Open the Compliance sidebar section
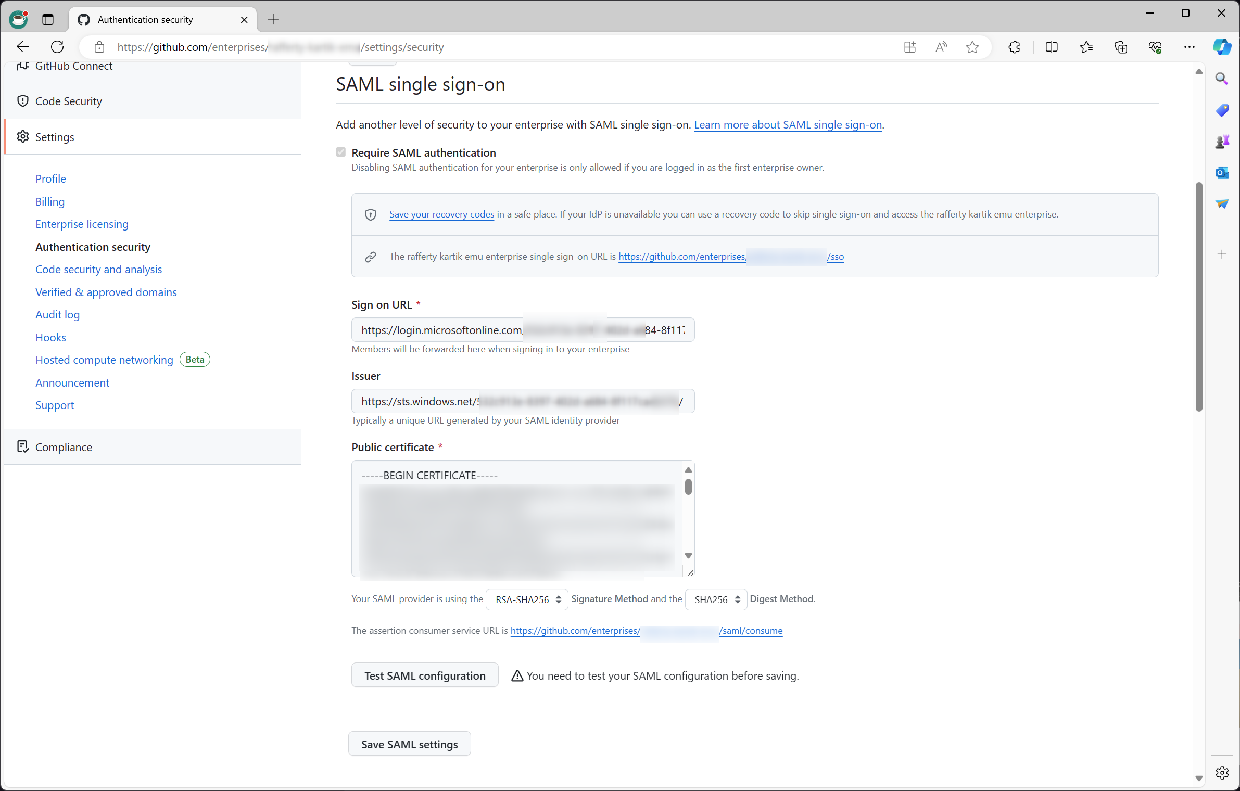 (64, 447)
